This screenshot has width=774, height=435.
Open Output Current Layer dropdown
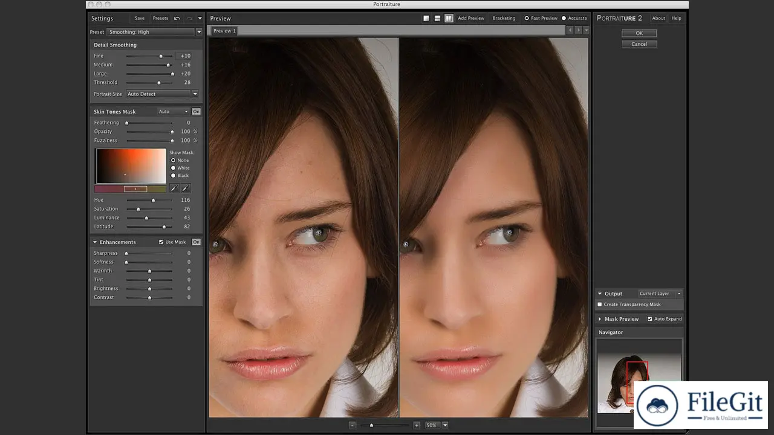tap(660, 294)
